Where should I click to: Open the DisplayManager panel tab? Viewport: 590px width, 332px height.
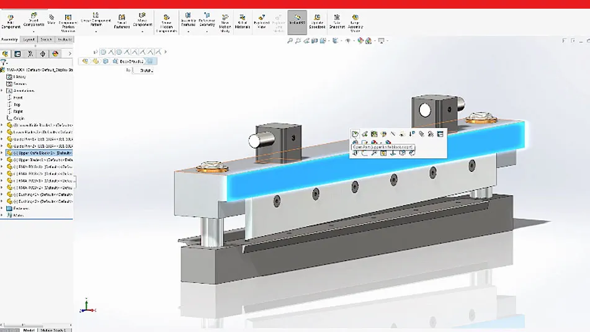[x=55, y=54]
